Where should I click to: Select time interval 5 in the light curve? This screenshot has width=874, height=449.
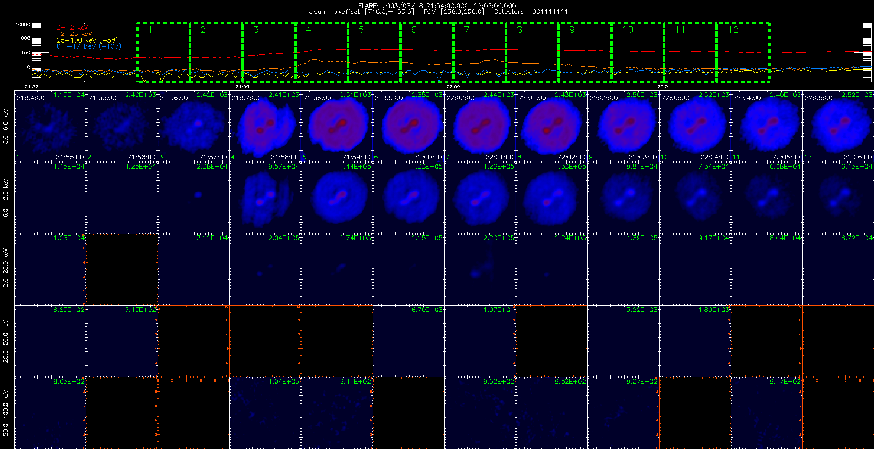(374, 53)
